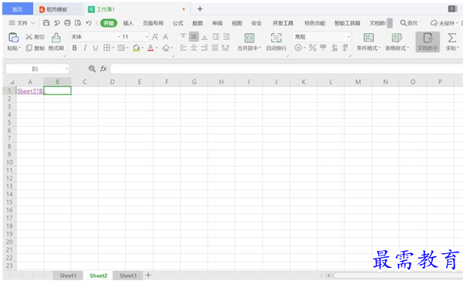466x284 pixels.
Task: Click the decrease indent icon
Action: pyautogui.click(x=215, y=37)
